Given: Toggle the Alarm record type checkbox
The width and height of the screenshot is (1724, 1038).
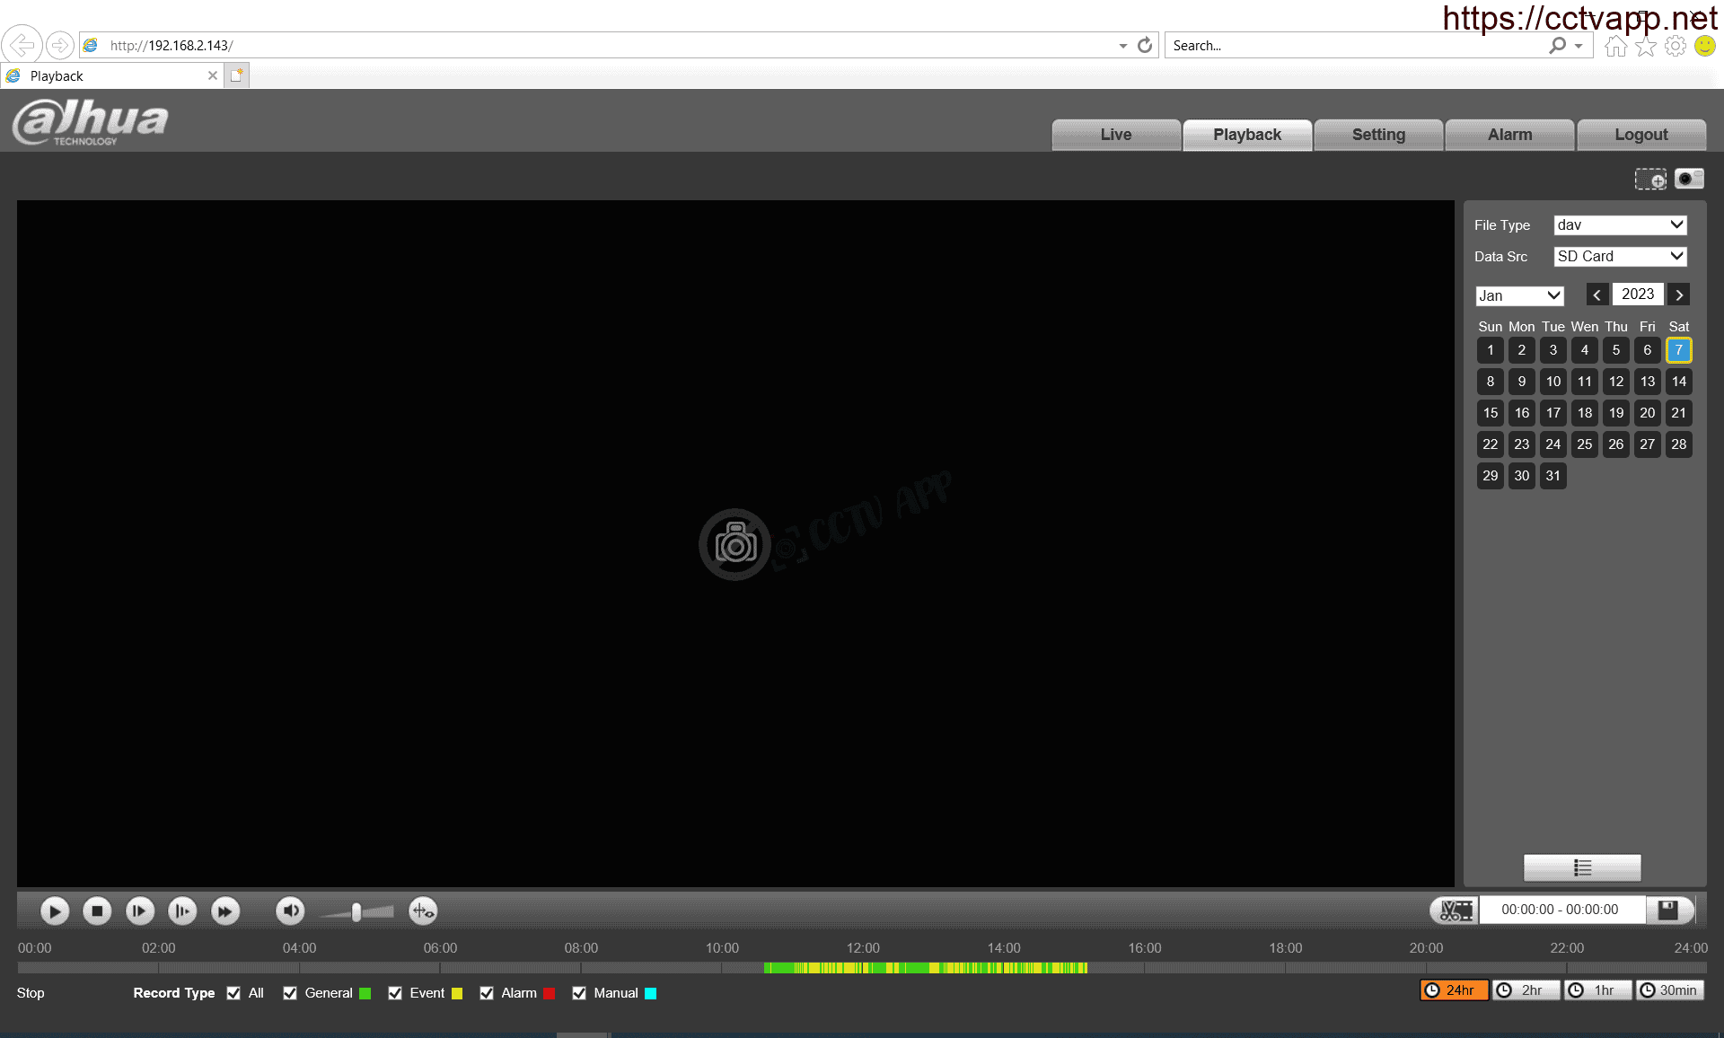Looking at the screenshot, I should pyautogui.click(x=487, y=993).
